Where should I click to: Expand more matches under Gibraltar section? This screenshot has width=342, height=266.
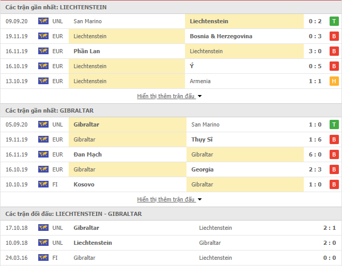coord(166,199)
